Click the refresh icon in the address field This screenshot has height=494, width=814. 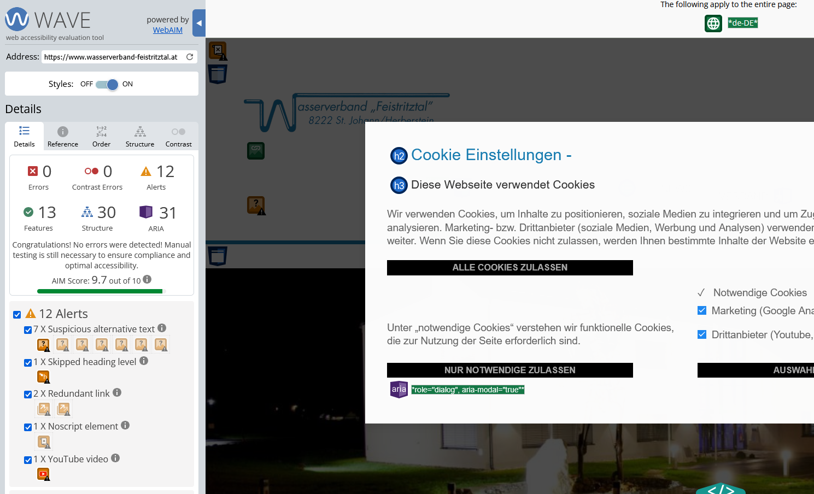pyautogui.click(x=190, y=57)
